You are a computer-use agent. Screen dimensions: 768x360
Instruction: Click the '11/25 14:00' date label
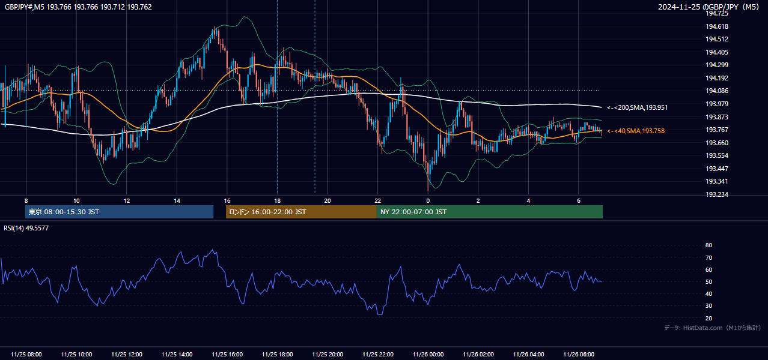pyautogui.click(x=177, y=355)
